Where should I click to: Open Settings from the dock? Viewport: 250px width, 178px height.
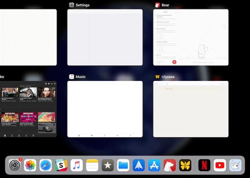(14, 165)
